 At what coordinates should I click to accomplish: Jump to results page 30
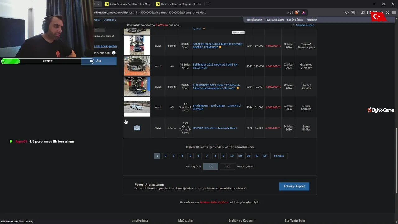[248, 156]
